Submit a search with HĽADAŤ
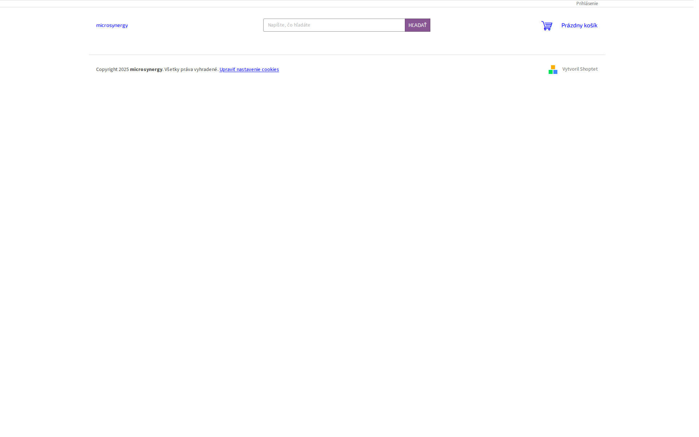This screenshot has width=699, height=437. click(417, 25)
